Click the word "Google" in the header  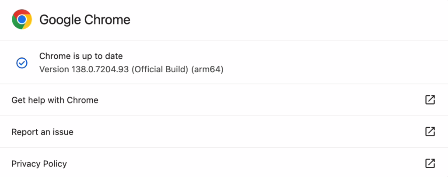pyautogui.click(x=59, y=20)
